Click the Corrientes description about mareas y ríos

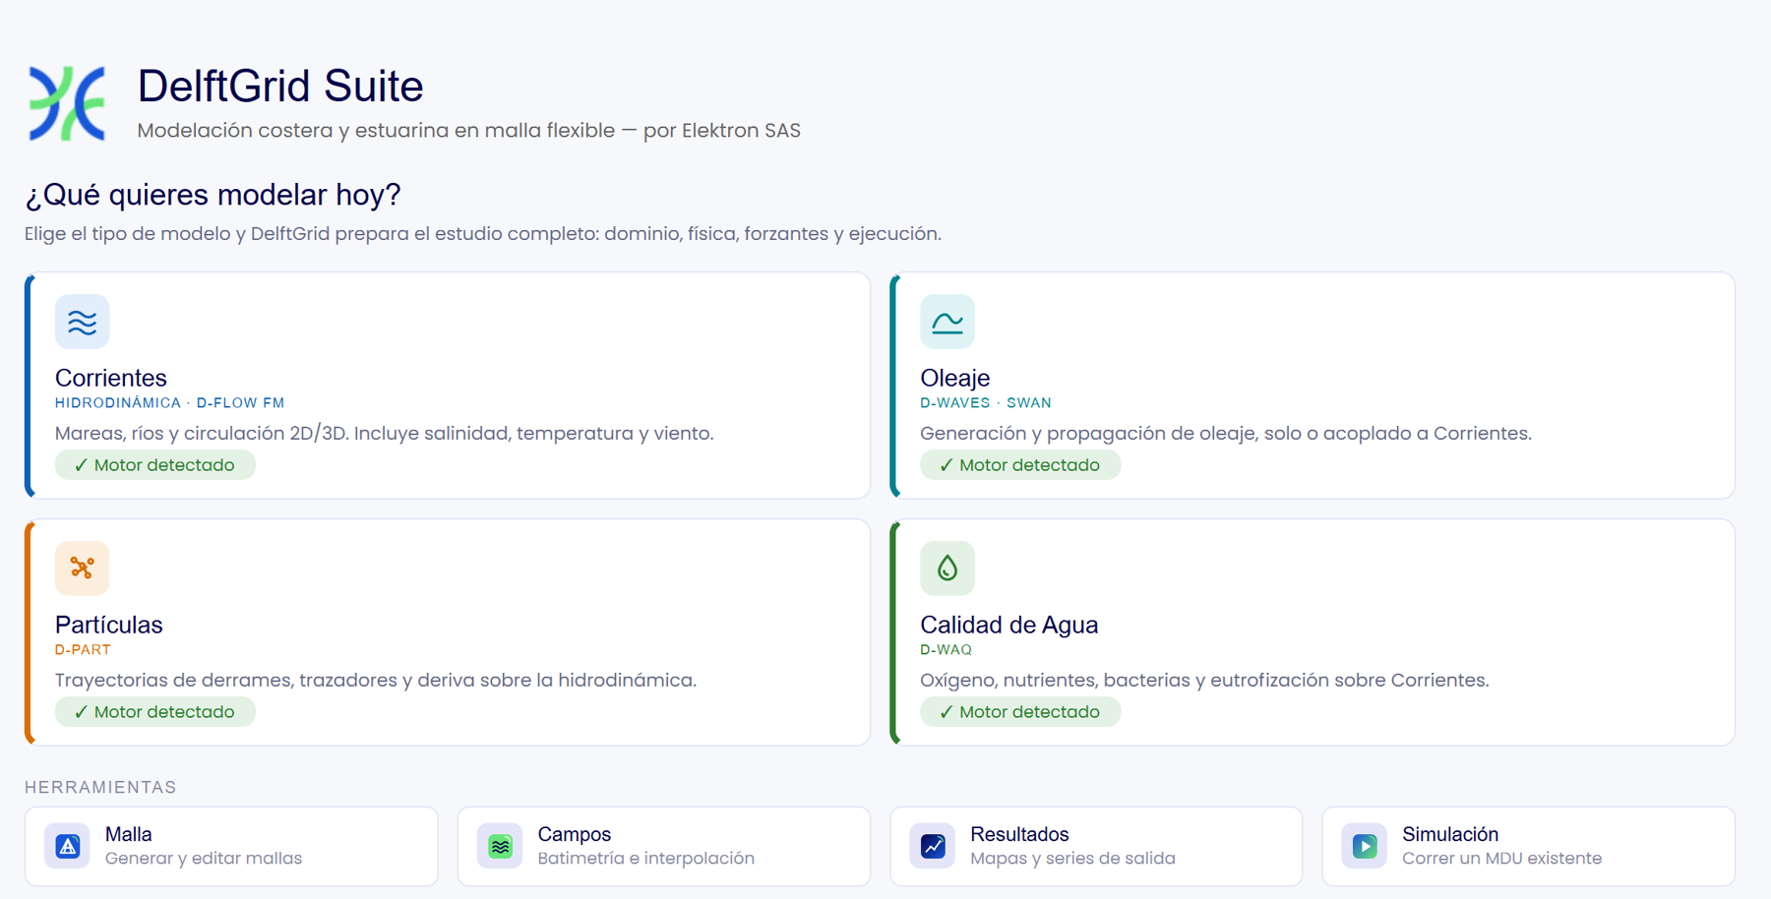(385, 434)
